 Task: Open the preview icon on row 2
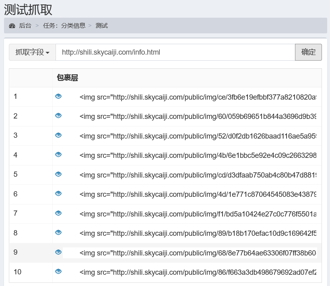tap(58, 116)
